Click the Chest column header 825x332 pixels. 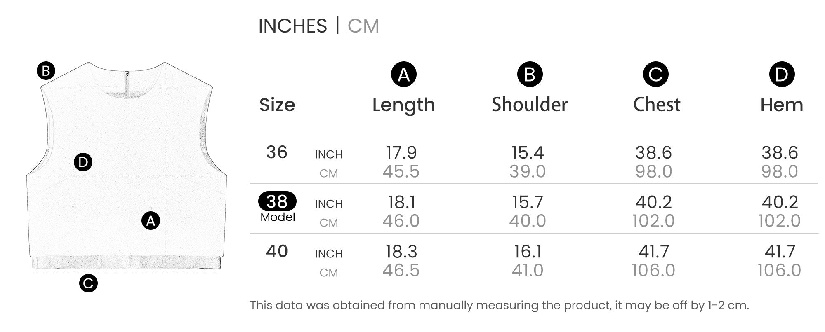(657, 105)
